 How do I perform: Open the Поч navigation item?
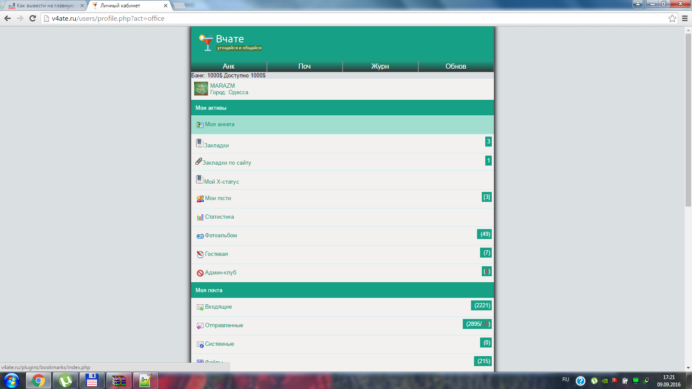(x=304, y=66)
